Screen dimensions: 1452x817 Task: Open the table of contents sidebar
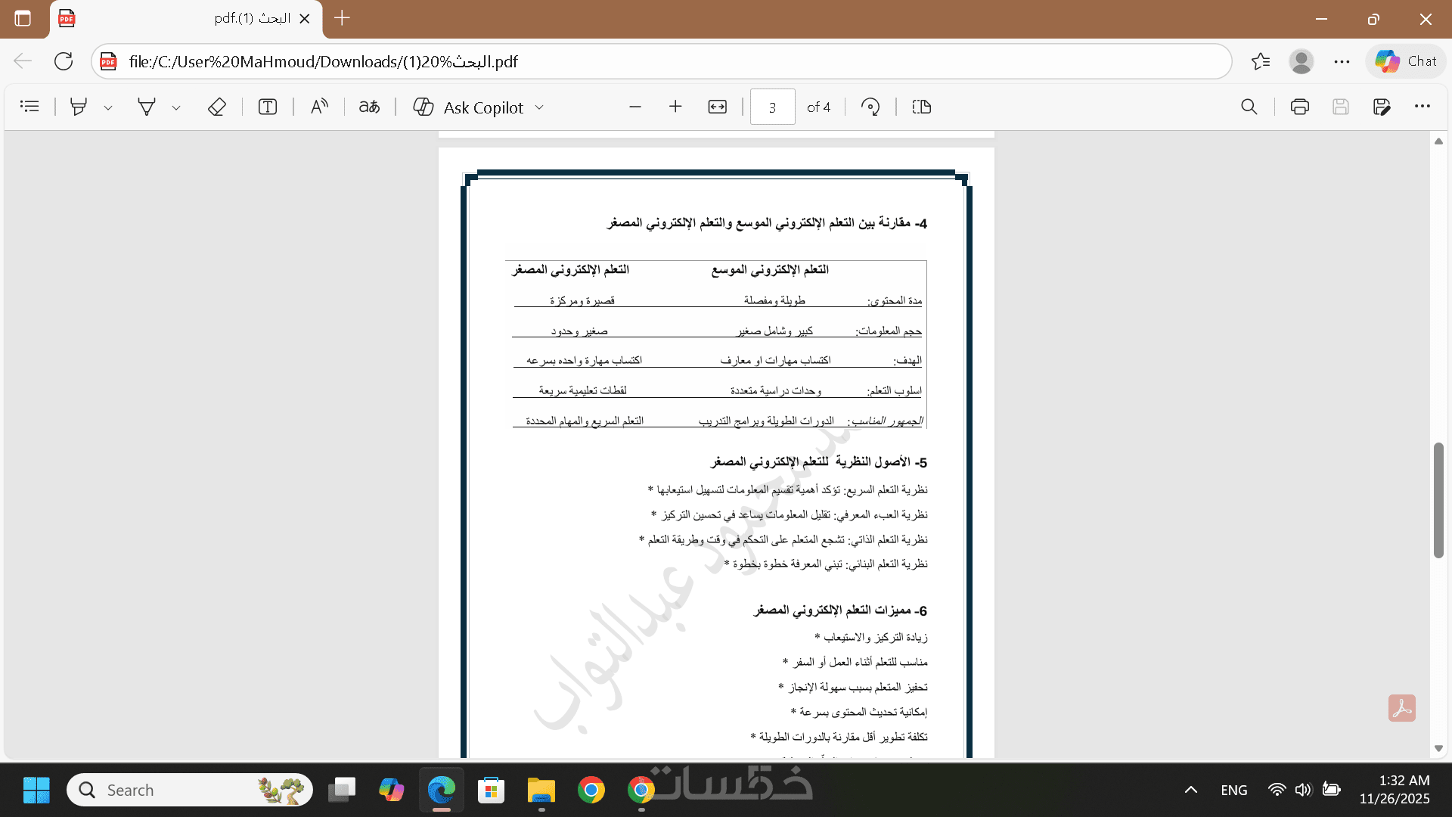(29, 107)
